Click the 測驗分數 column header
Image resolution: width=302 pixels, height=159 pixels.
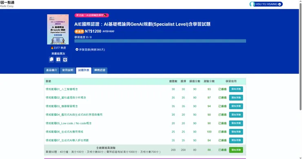(209, 81)
